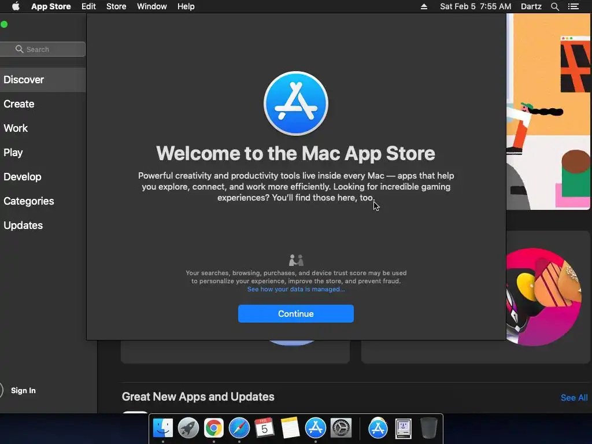Click the running App Store Dock icon
592x444 pixels.
[x=315, y=428]
